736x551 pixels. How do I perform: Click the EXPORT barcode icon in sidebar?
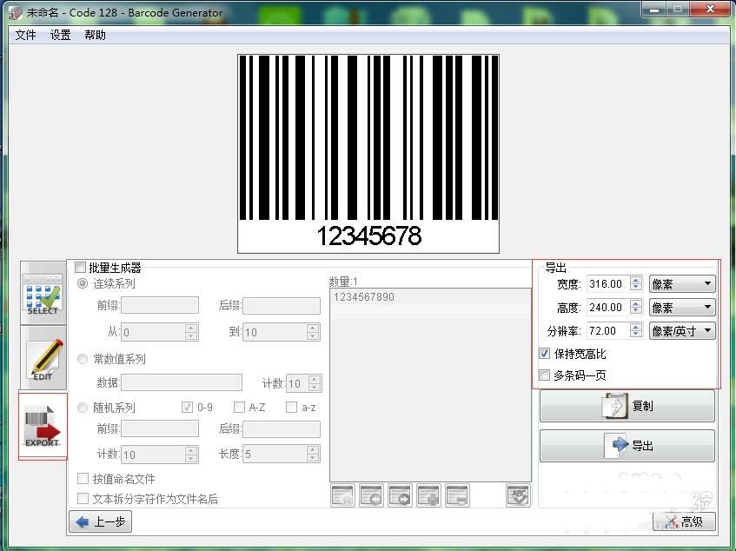click(43, 425)
